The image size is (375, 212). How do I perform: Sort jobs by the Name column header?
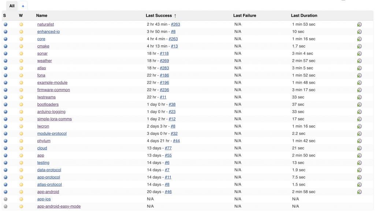click(x=42, y=16)
